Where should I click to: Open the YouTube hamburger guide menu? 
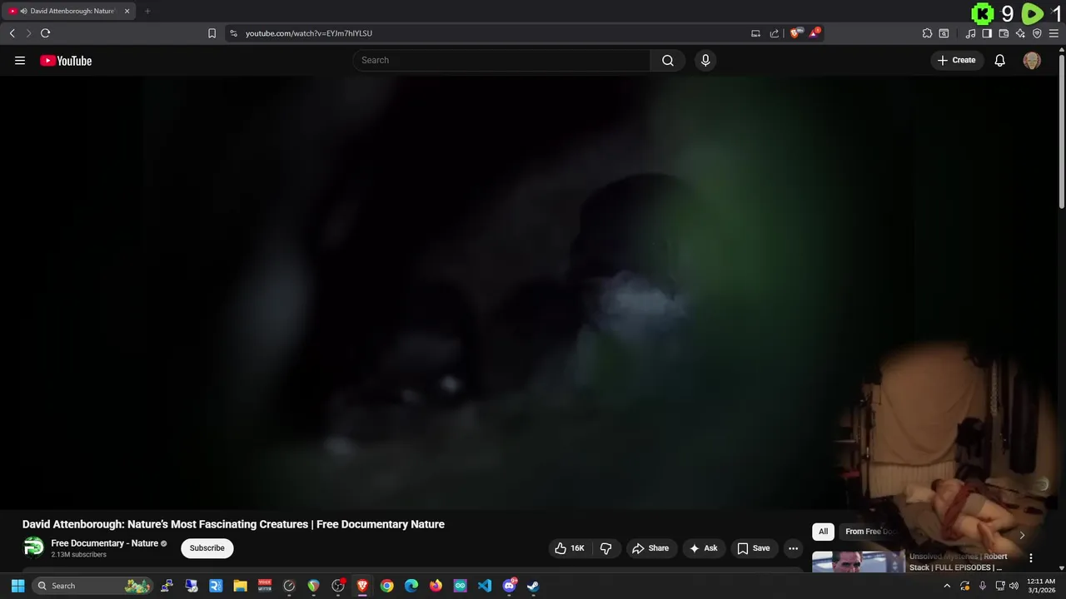(x=20, y=60)
